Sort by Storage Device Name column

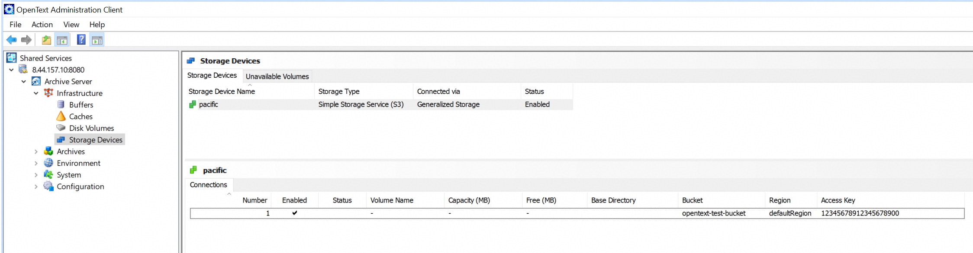pos(249,91)
